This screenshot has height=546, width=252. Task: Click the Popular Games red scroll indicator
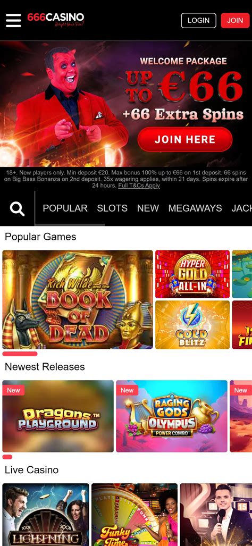[x=20, y=354]
